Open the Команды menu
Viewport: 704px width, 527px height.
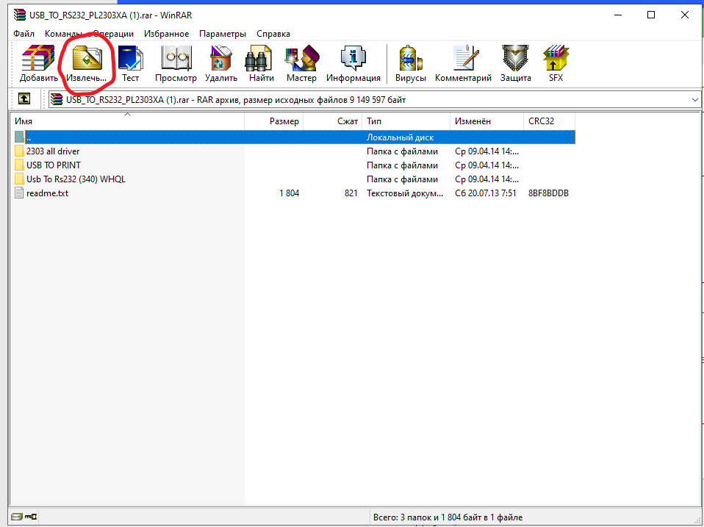pyautogui.click(x=63, y=34)
